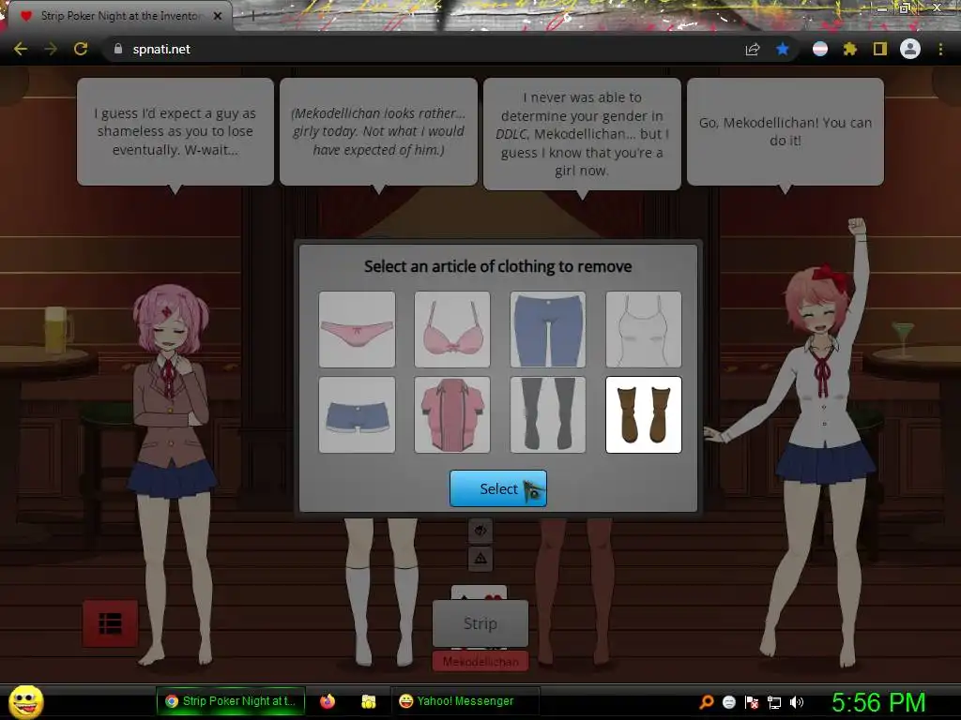Click the 'looks rather... girly today' speech bubble
This screenshot has height=720, width=961.
pos(378,131)
